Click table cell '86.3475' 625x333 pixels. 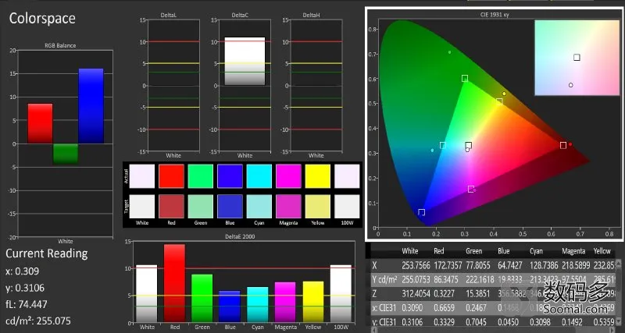pos(445,280)
